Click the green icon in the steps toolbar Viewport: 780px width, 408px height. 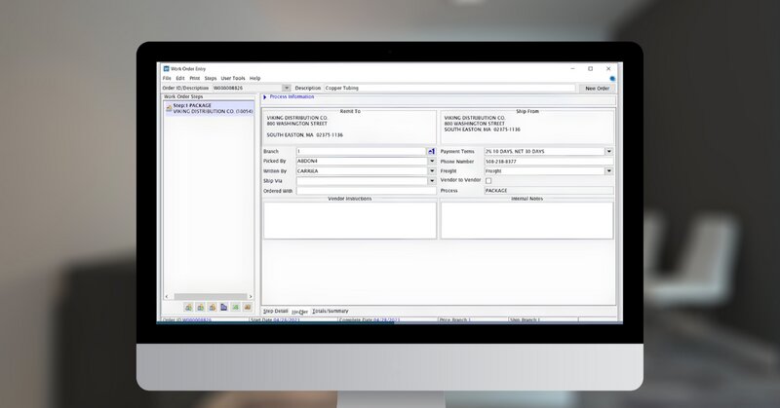[x=236, y=308]
